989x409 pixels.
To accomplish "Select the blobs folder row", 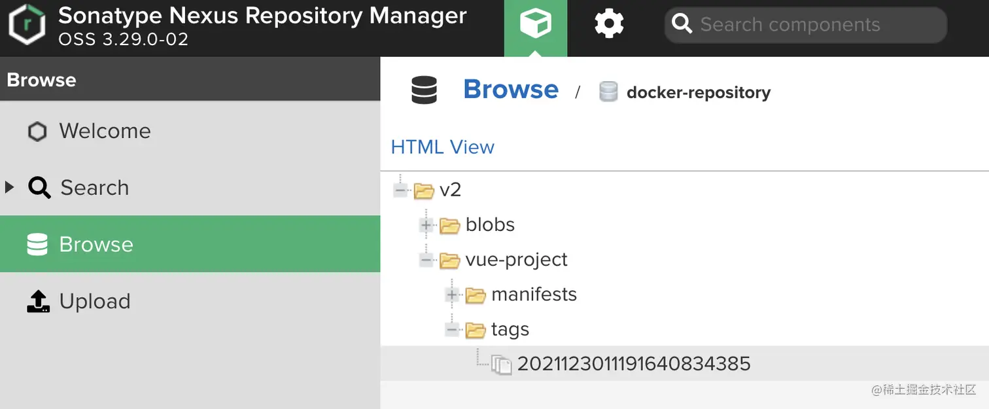I will 684,224.
